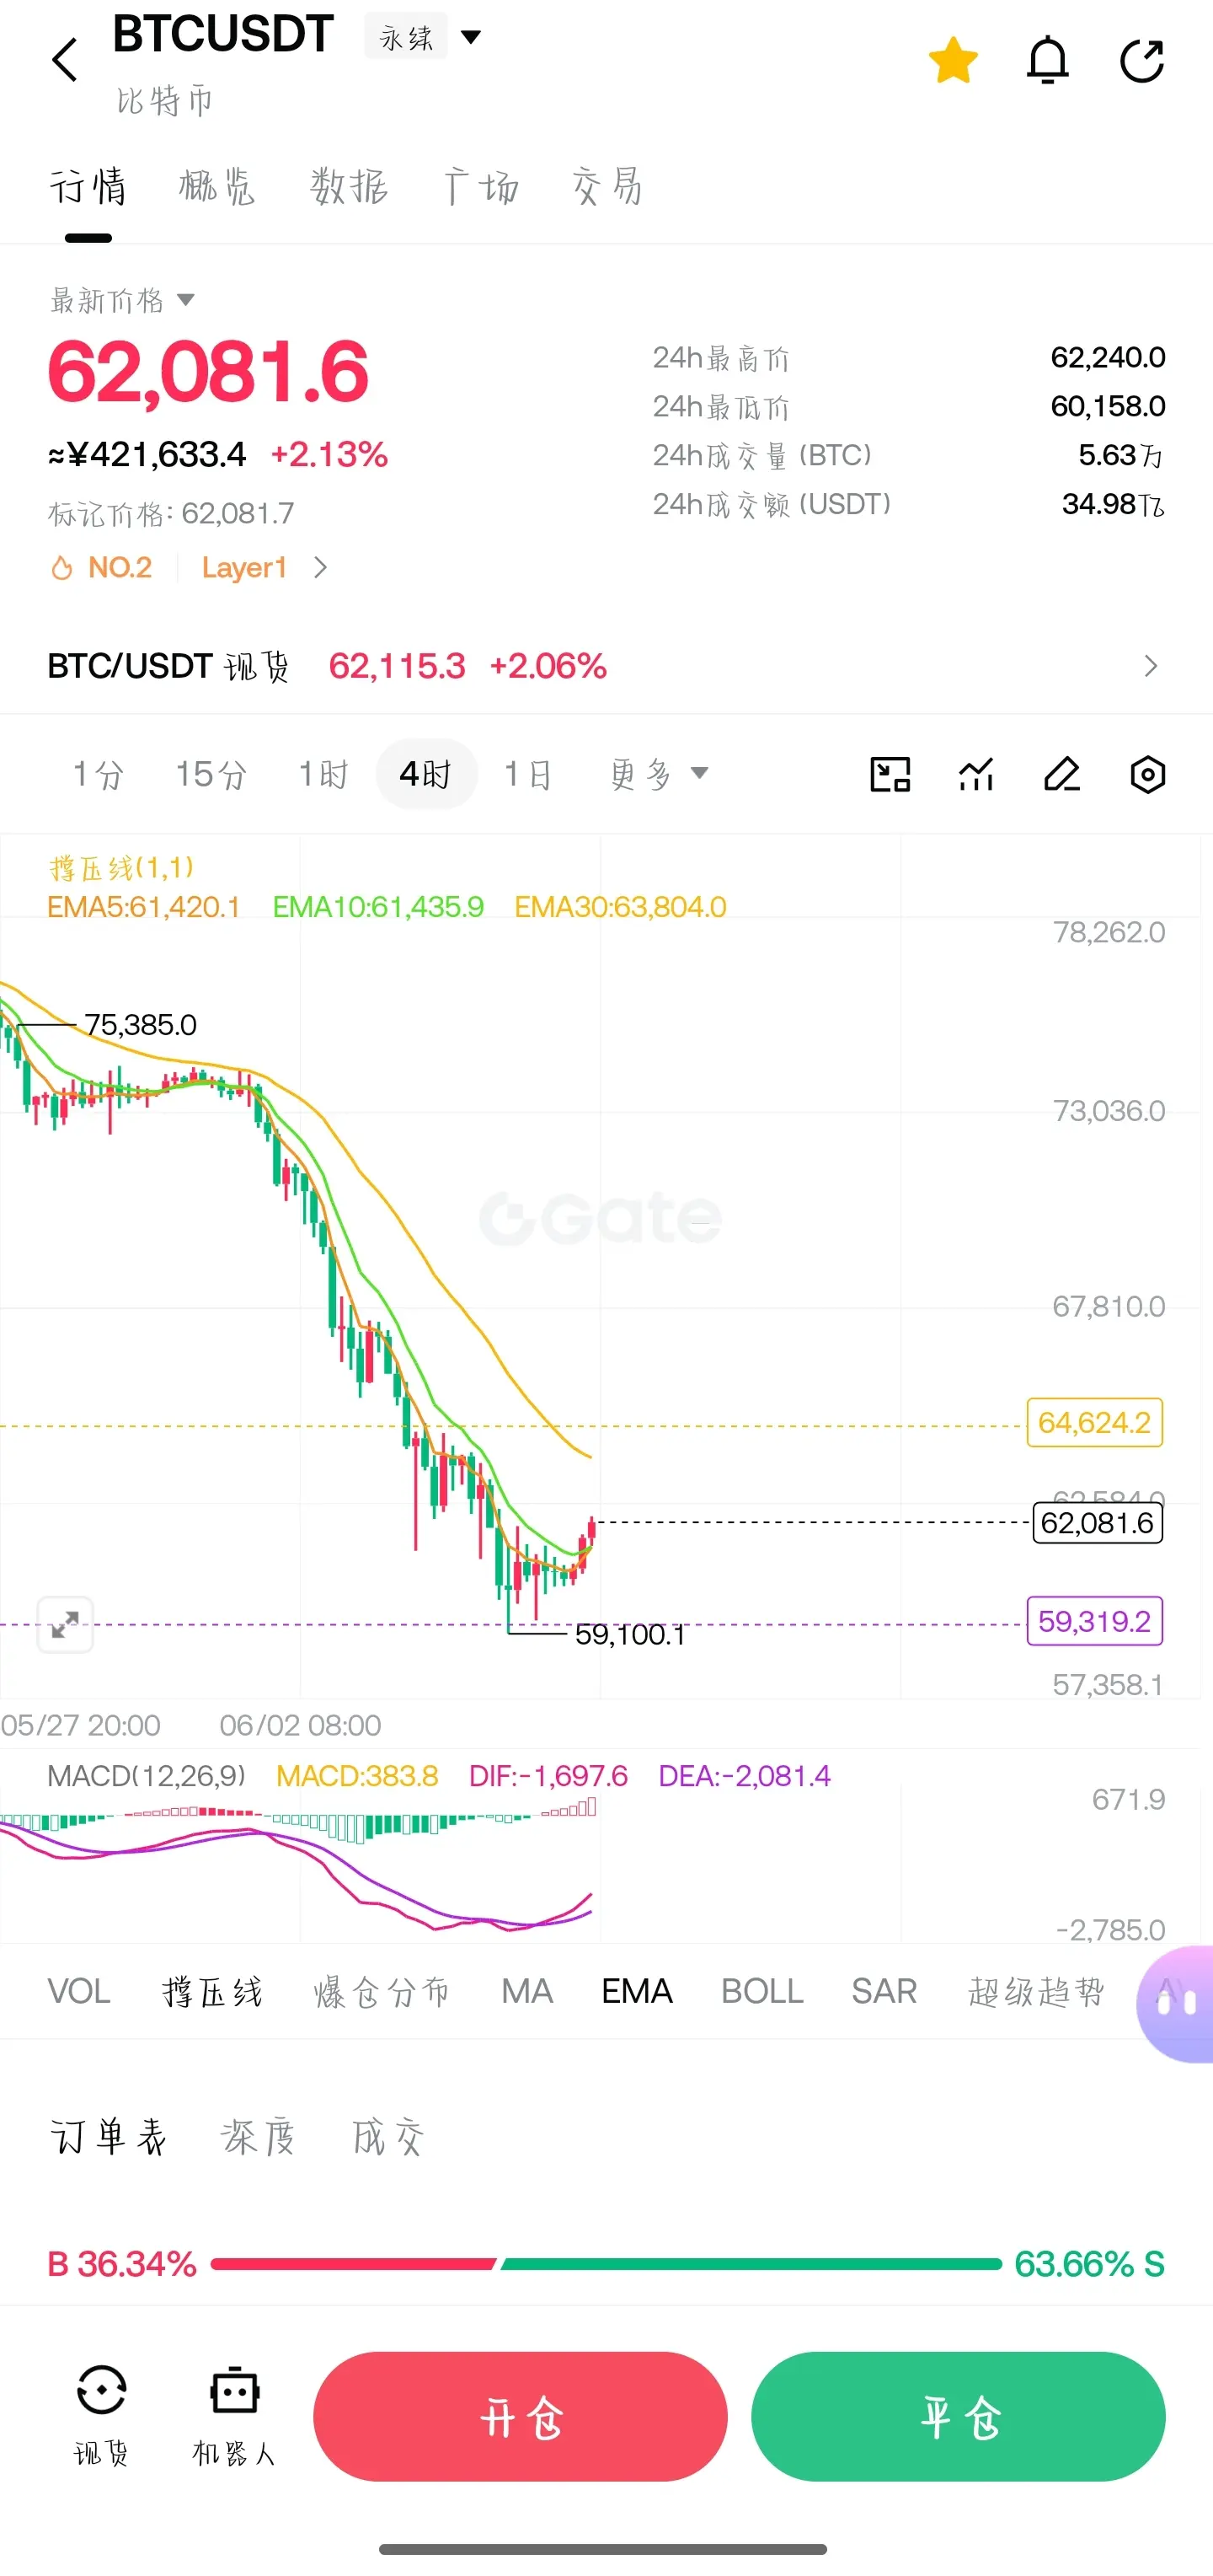The width and height of the screenshot is (1213, 2576).
Task: Tap the 59,319.2 purple price label
Action: [1095, 1621]
